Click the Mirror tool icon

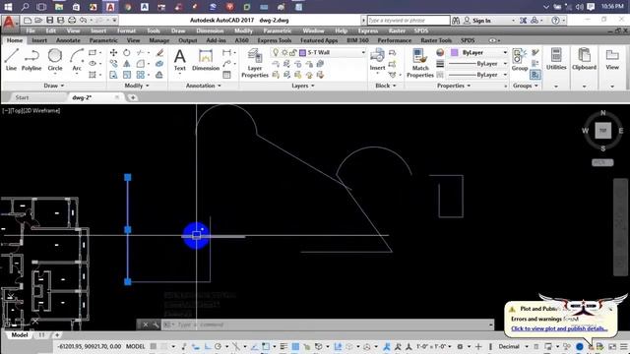click(127, 63)
